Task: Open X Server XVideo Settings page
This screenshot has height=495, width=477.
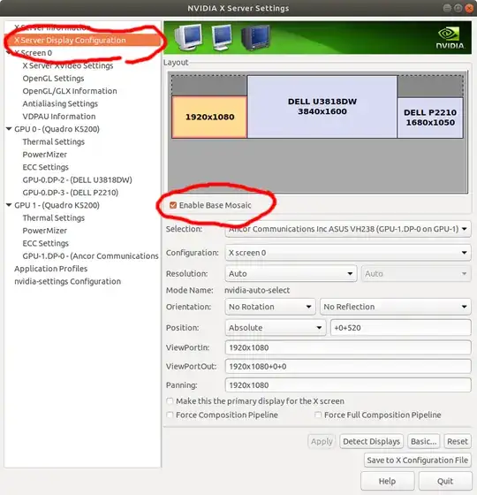Action: click(68, 65)
